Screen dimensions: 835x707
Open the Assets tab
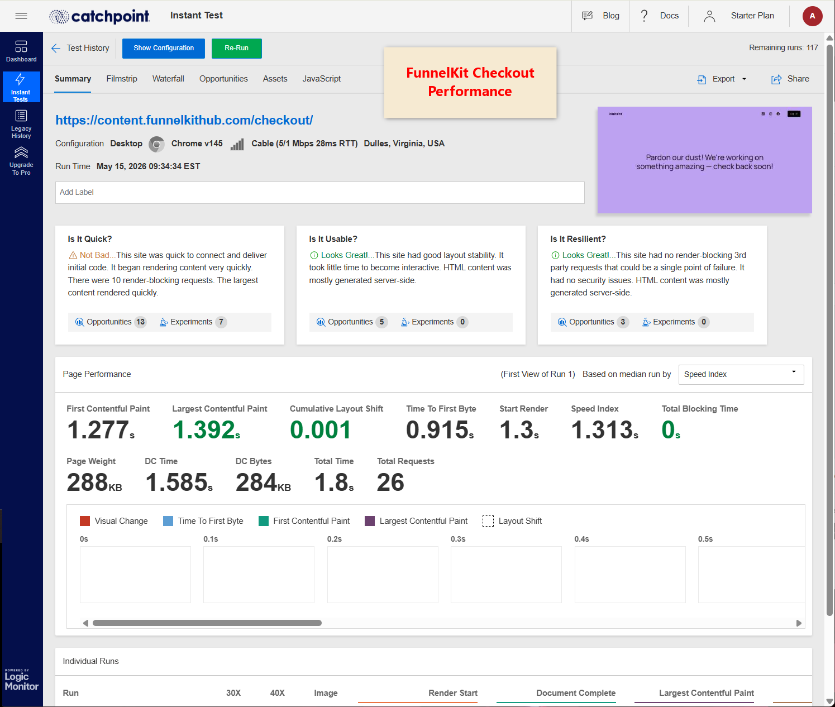(275, 79)
